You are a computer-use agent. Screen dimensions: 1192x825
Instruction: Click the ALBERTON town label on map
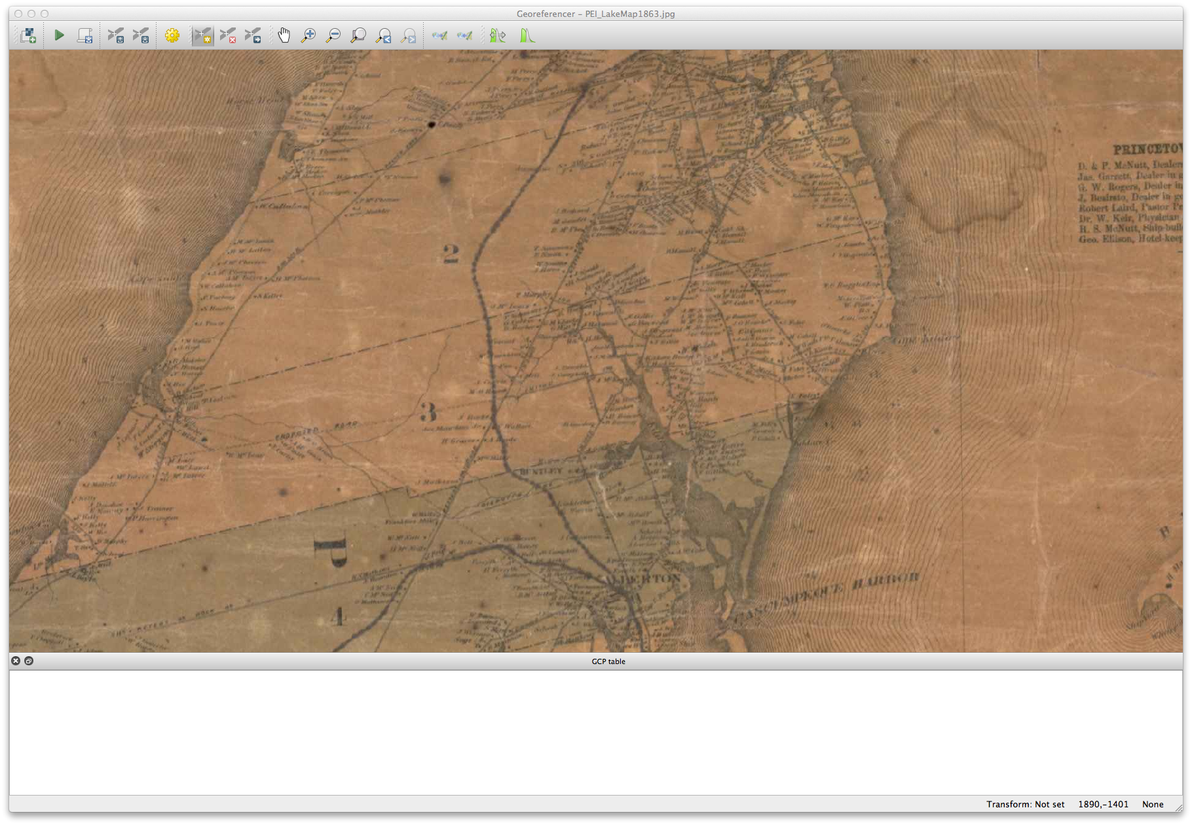click(x=643, y=579)
